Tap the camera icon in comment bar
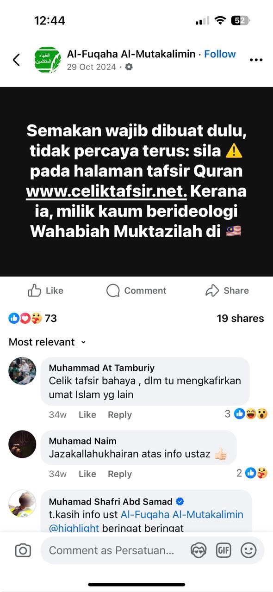Screen dimensions: 273x592 23,550
